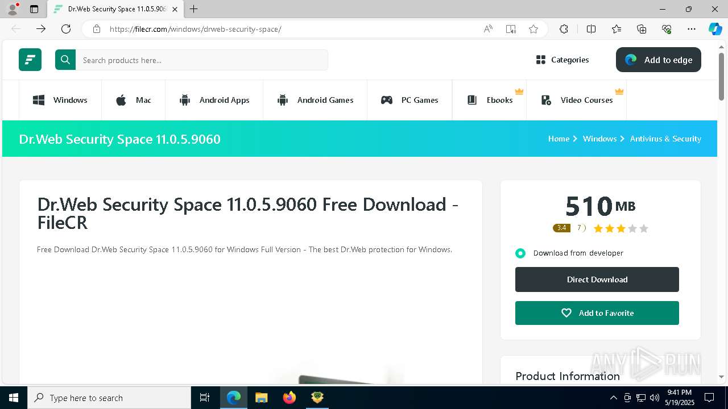Open Browser essentials heart icon

tap(667, 29)
